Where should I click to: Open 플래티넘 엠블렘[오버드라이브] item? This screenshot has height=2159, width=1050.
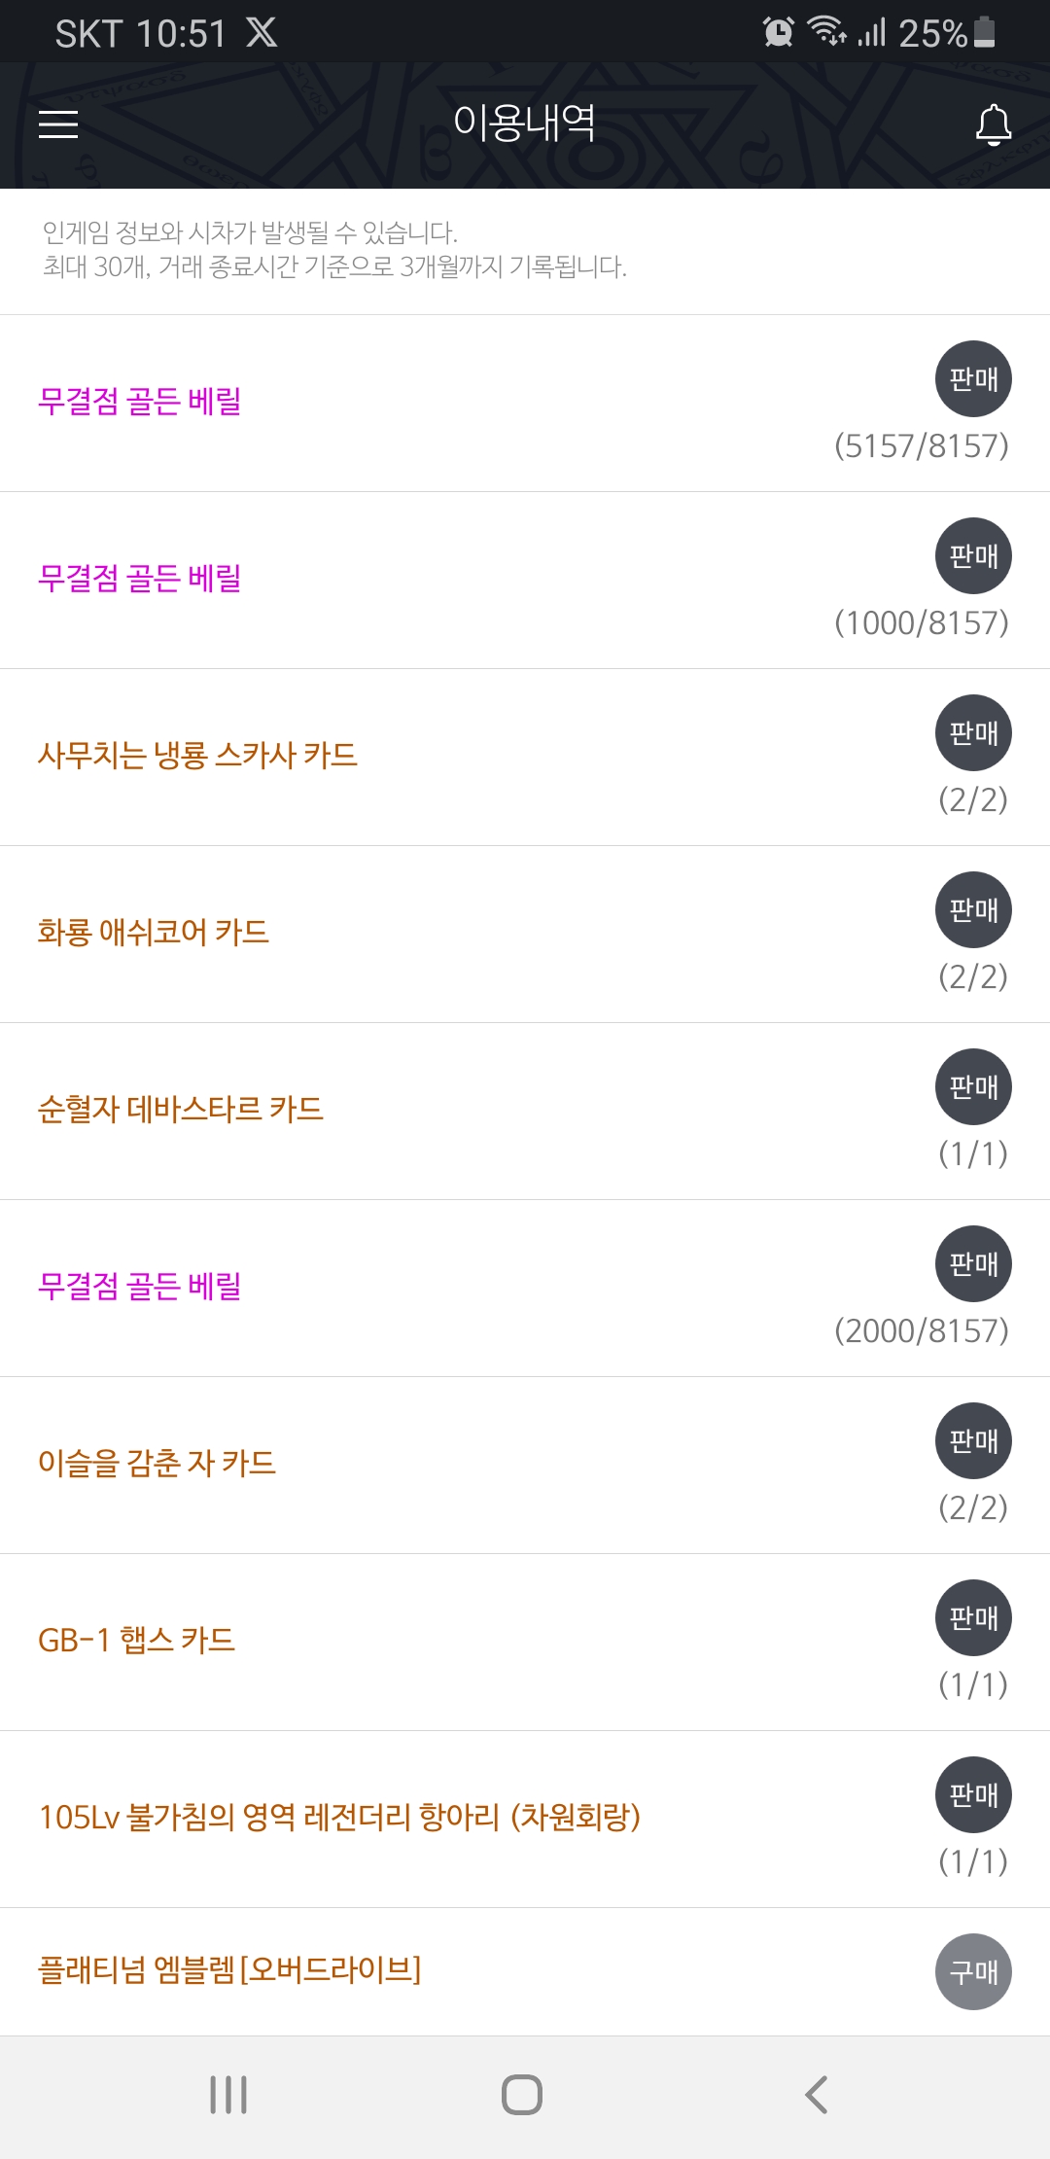[229, 1970]
